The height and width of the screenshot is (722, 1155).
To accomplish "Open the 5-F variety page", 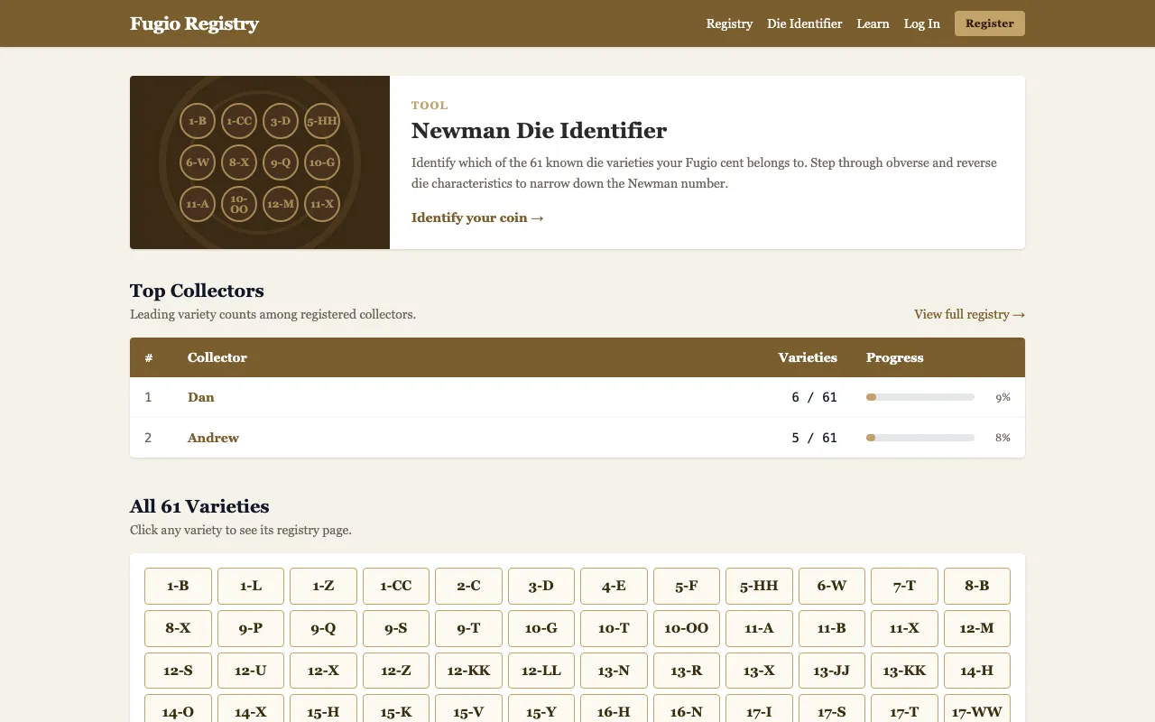I will [687, 586].
